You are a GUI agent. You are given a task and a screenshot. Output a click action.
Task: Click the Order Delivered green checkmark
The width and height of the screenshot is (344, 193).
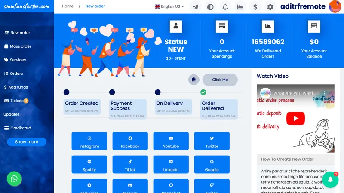[x=203, y=92]
